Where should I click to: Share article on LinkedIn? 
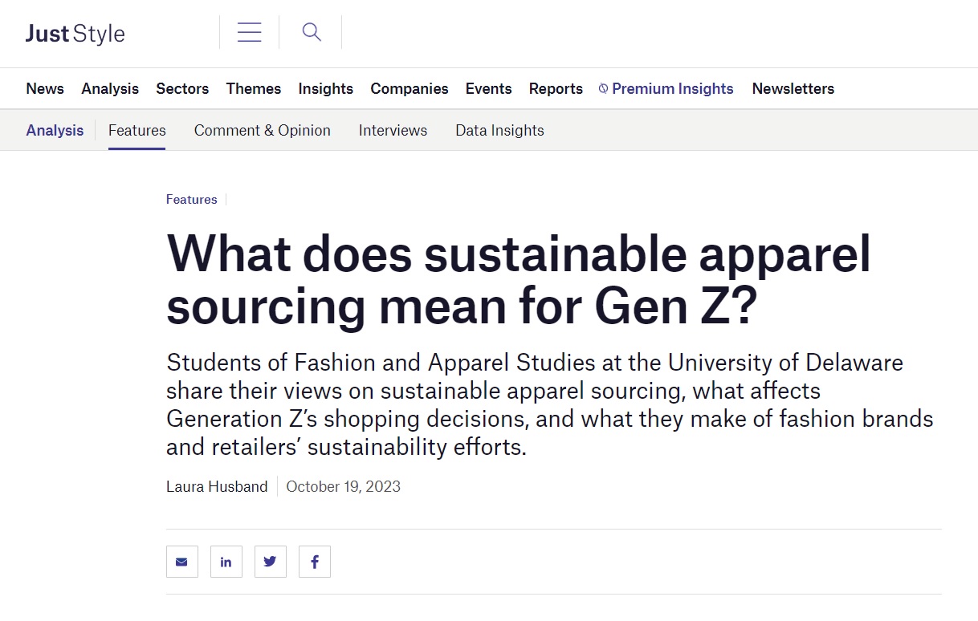pyautogui.click(x=226, y=562)
